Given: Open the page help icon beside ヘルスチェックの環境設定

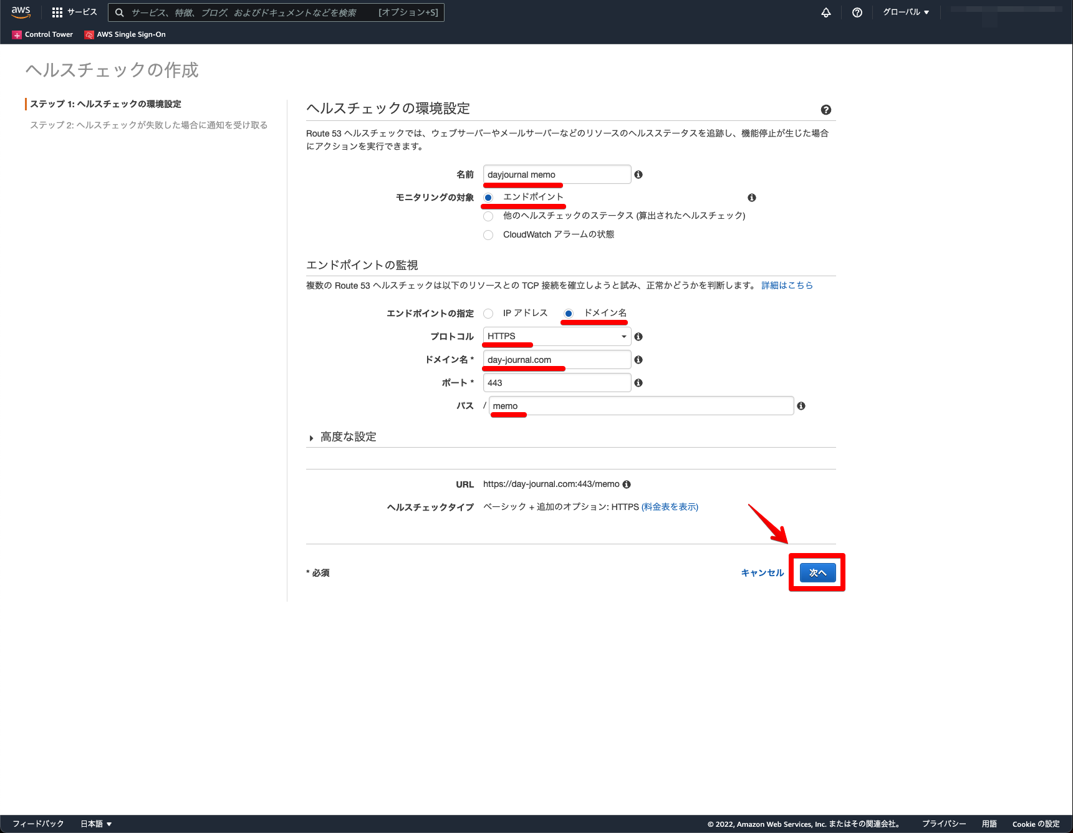Looking at the screenshot, I should [826, 110].
